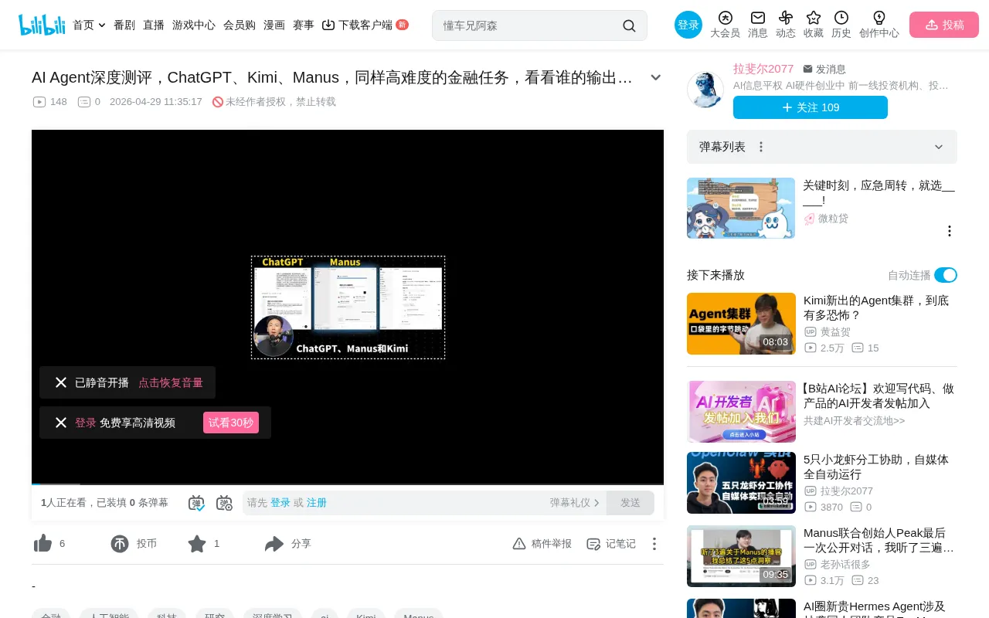Click 点击恢复音量 to unmute
Image resolution: width=989 pixels, height=618 pixels.
tap(171, 382)
